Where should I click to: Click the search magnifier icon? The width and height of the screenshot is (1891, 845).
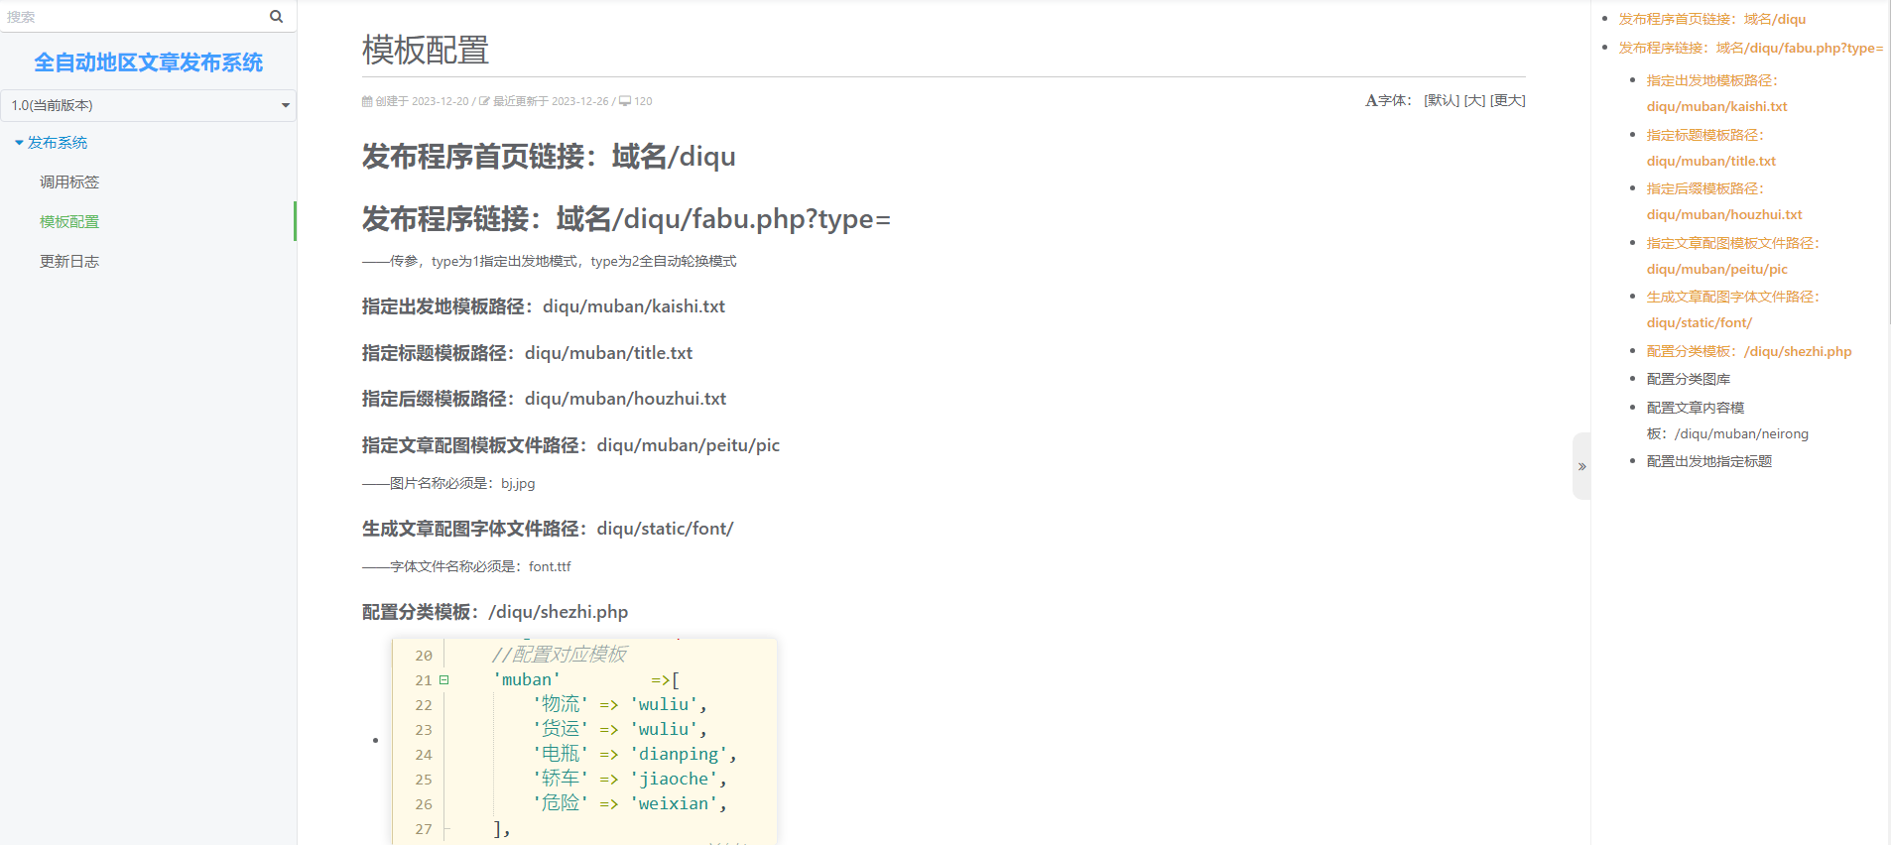pos(276,17)
